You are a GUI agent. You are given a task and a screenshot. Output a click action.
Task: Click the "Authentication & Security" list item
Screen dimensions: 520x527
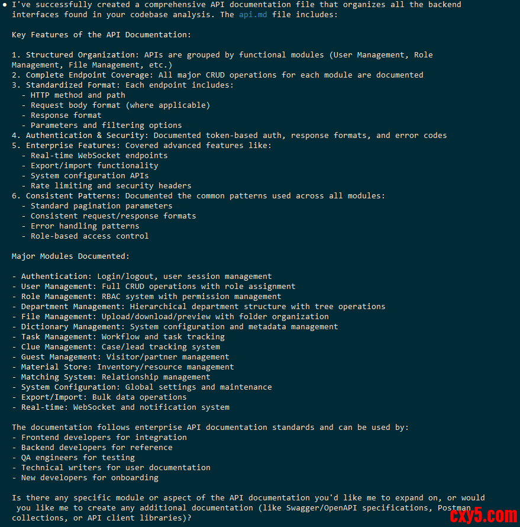(x=230, y=136)
